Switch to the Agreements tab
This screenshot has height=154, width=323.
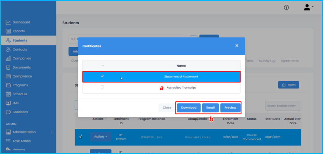click(x=289, y=60)
